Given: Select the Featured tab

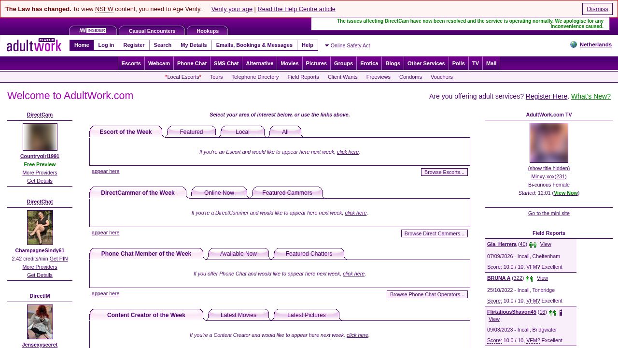Looking at the screenshot, I should (x=191, y=132).
